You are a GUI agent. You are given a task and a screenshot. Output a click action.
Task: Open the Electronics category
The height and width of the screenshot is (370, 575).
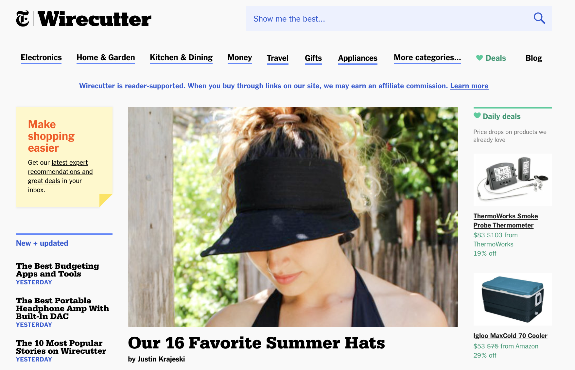pos(41,58)
